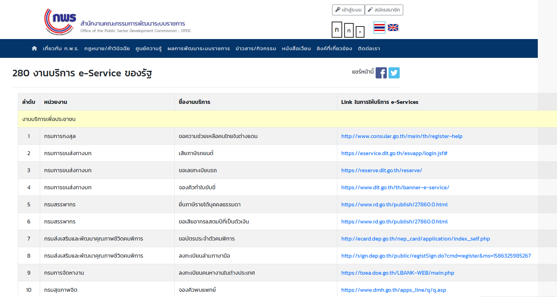Select the largest font size button
The width and height of the screenshot is (557, 297).
[337, 30]
